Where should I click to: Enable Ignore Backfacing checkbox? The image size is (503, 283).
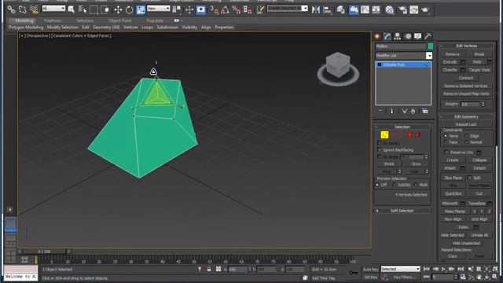click(380, 150)
